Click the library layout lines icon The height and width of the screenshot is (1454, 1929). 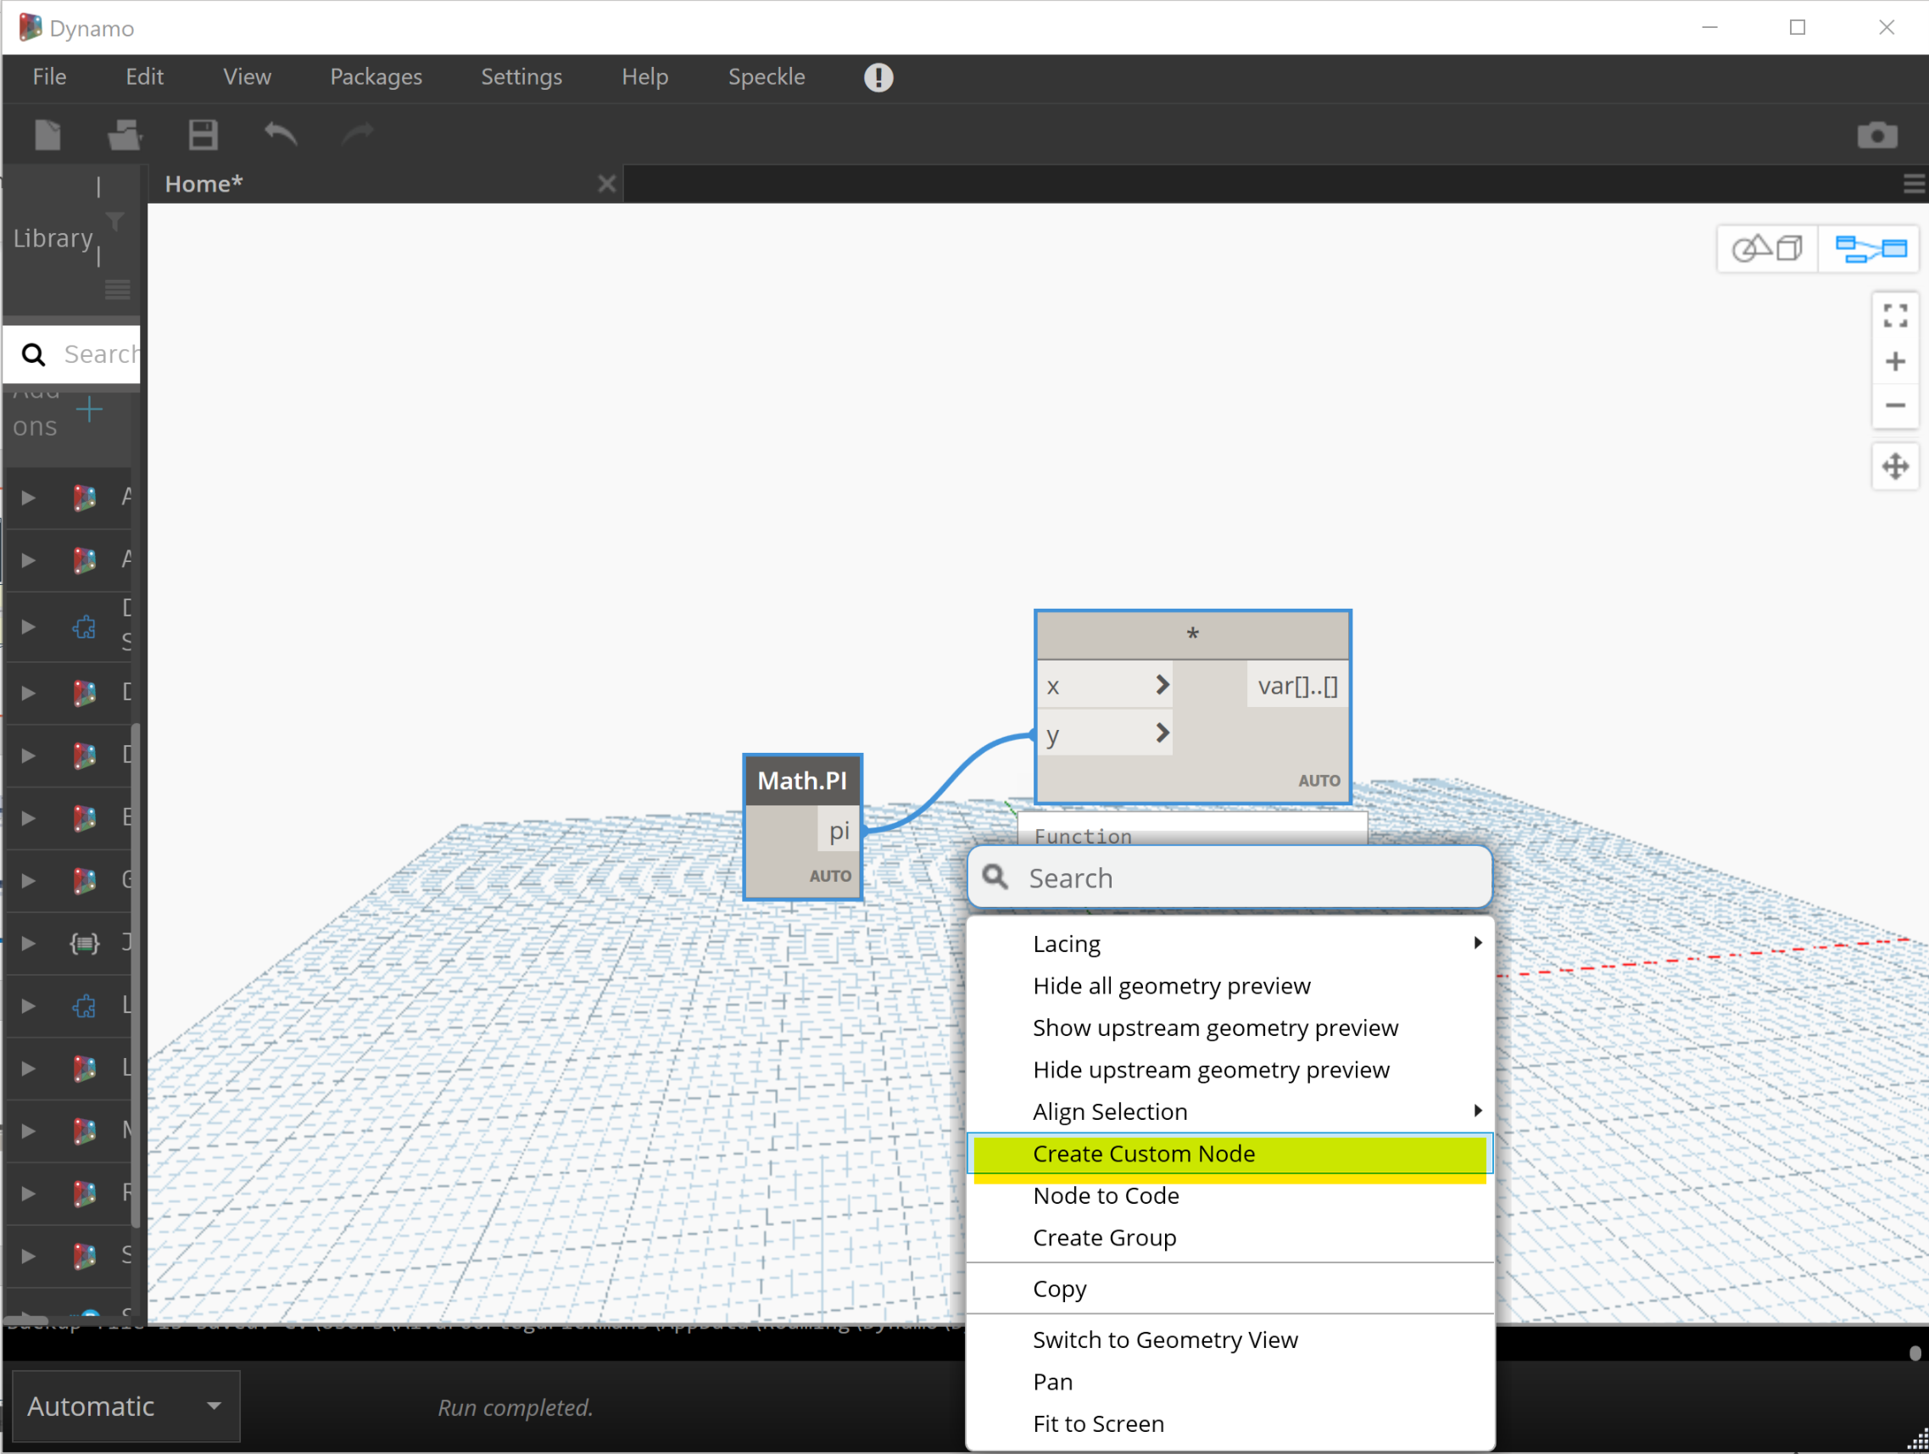(x=118, y=289)
